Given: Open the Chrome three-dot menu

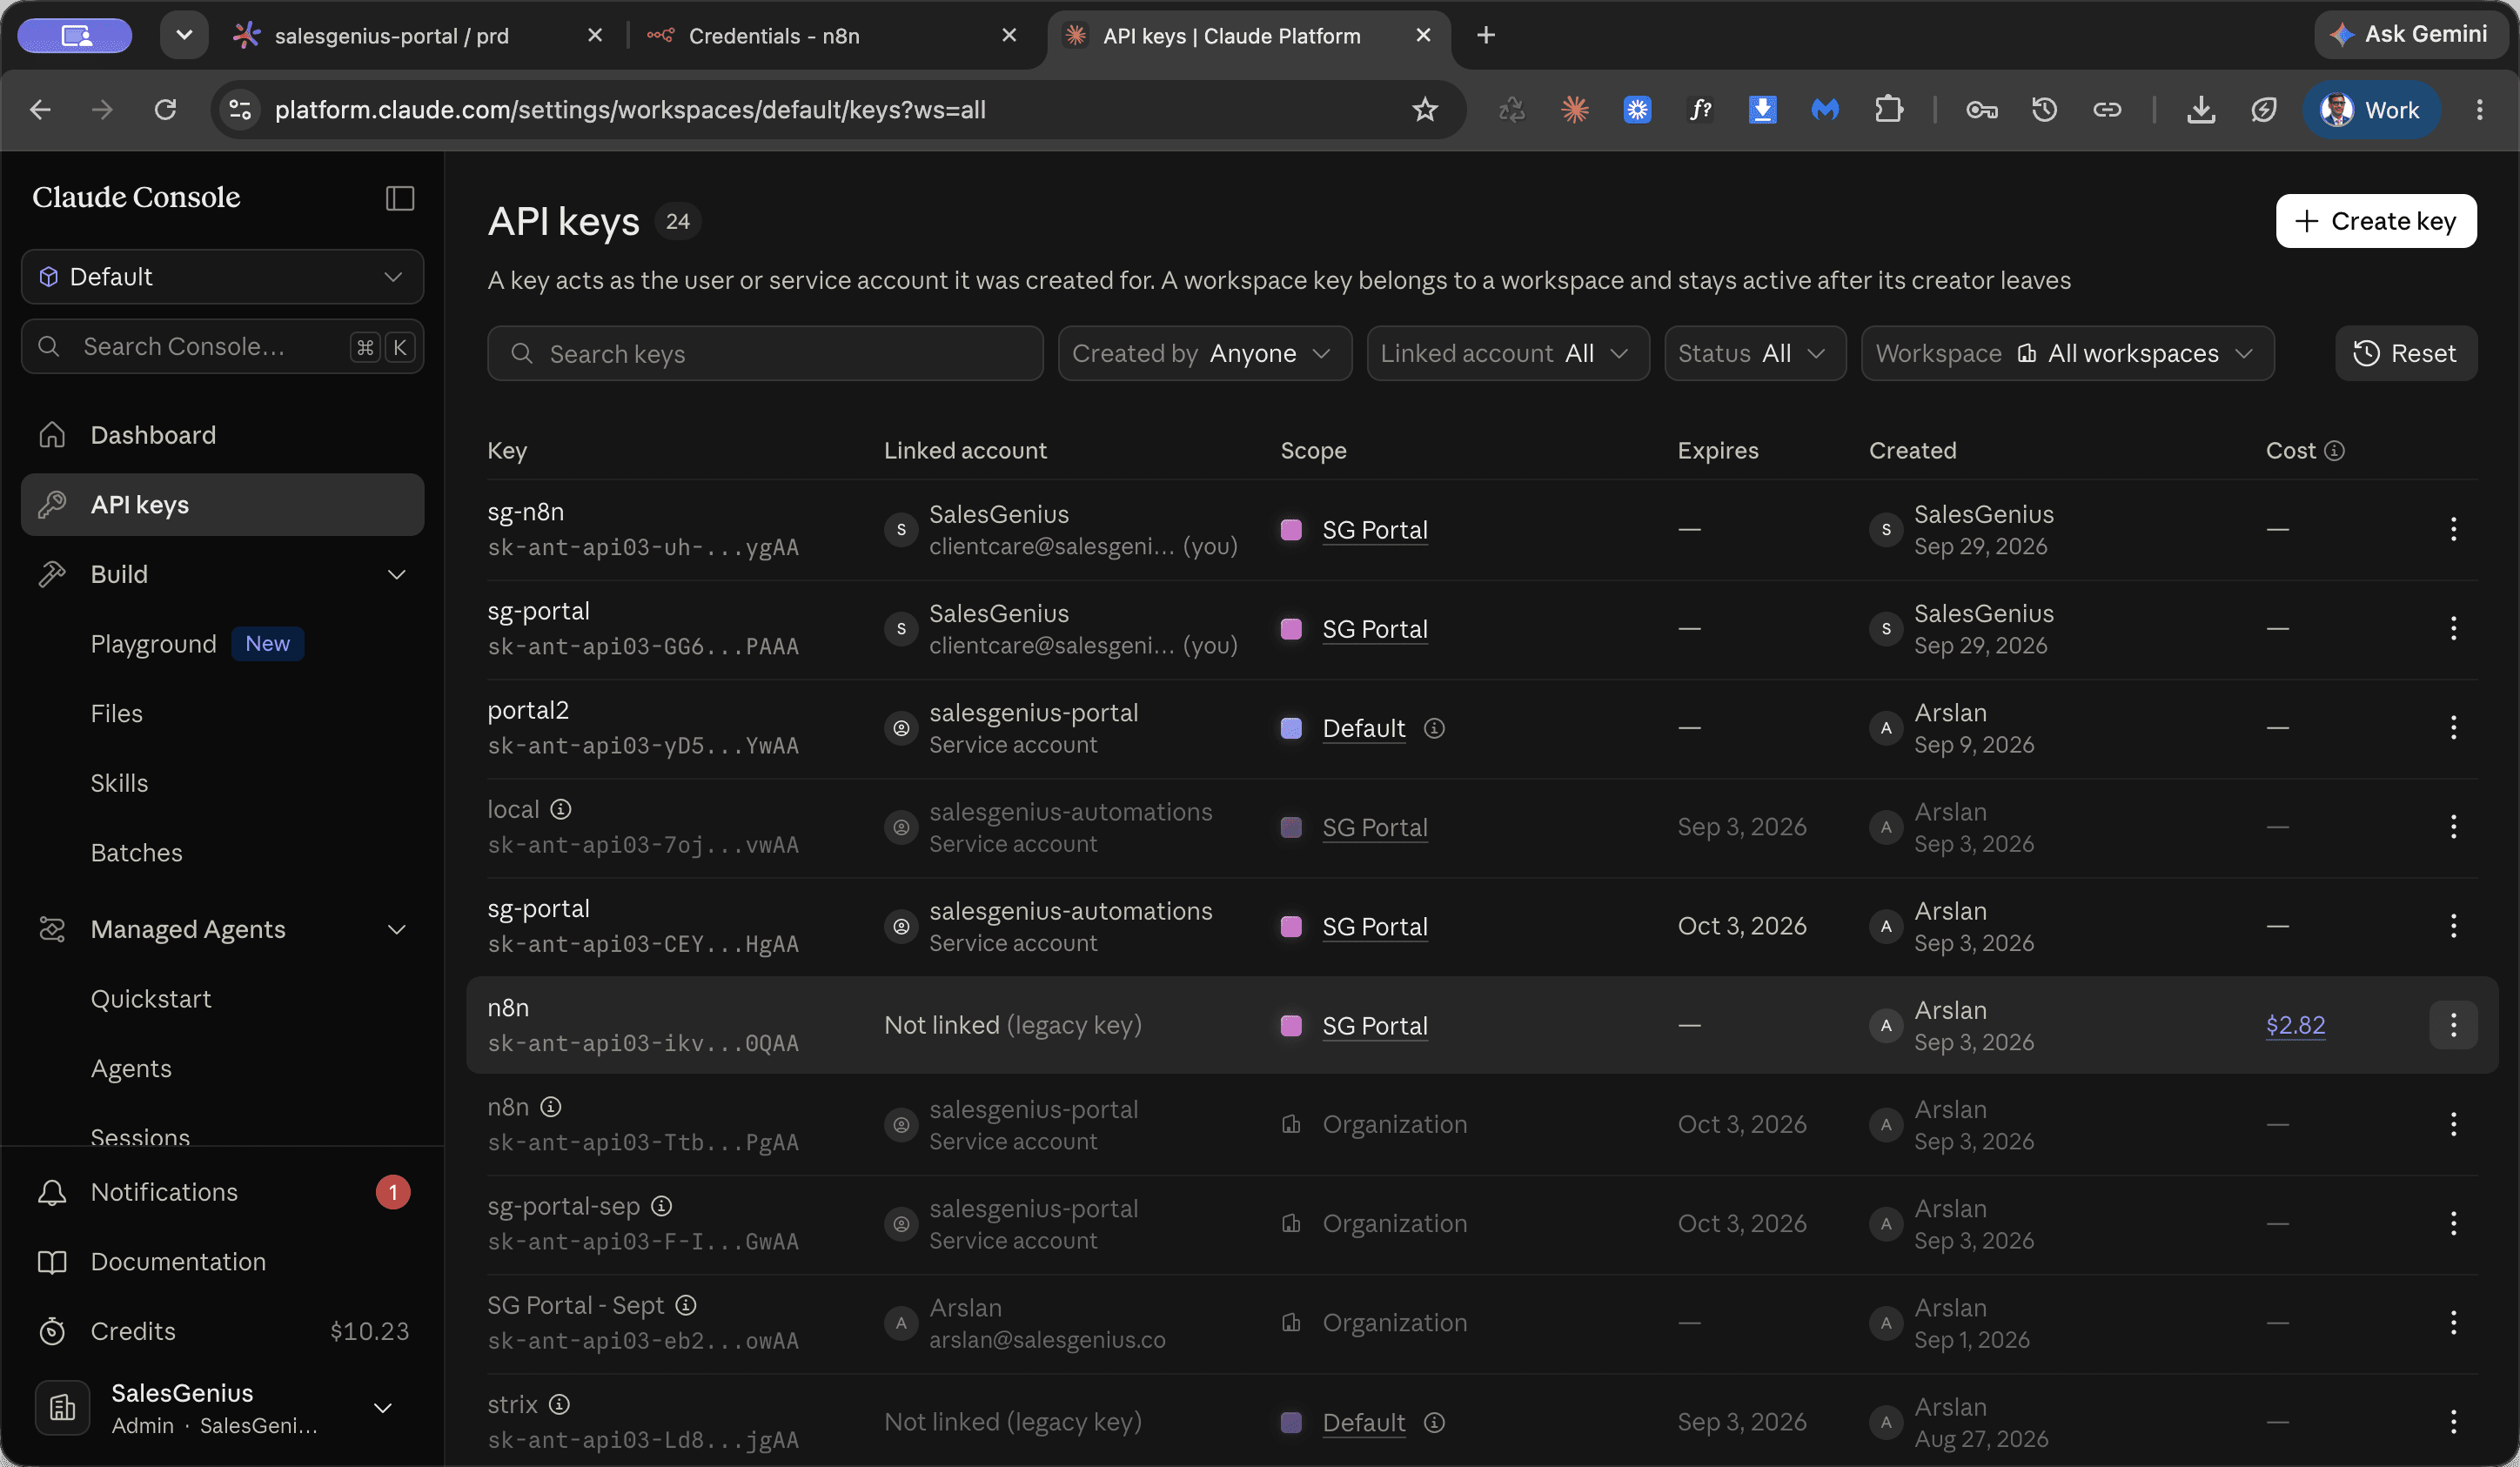Looking at the screenshot, I should (x=2479, y=109).
